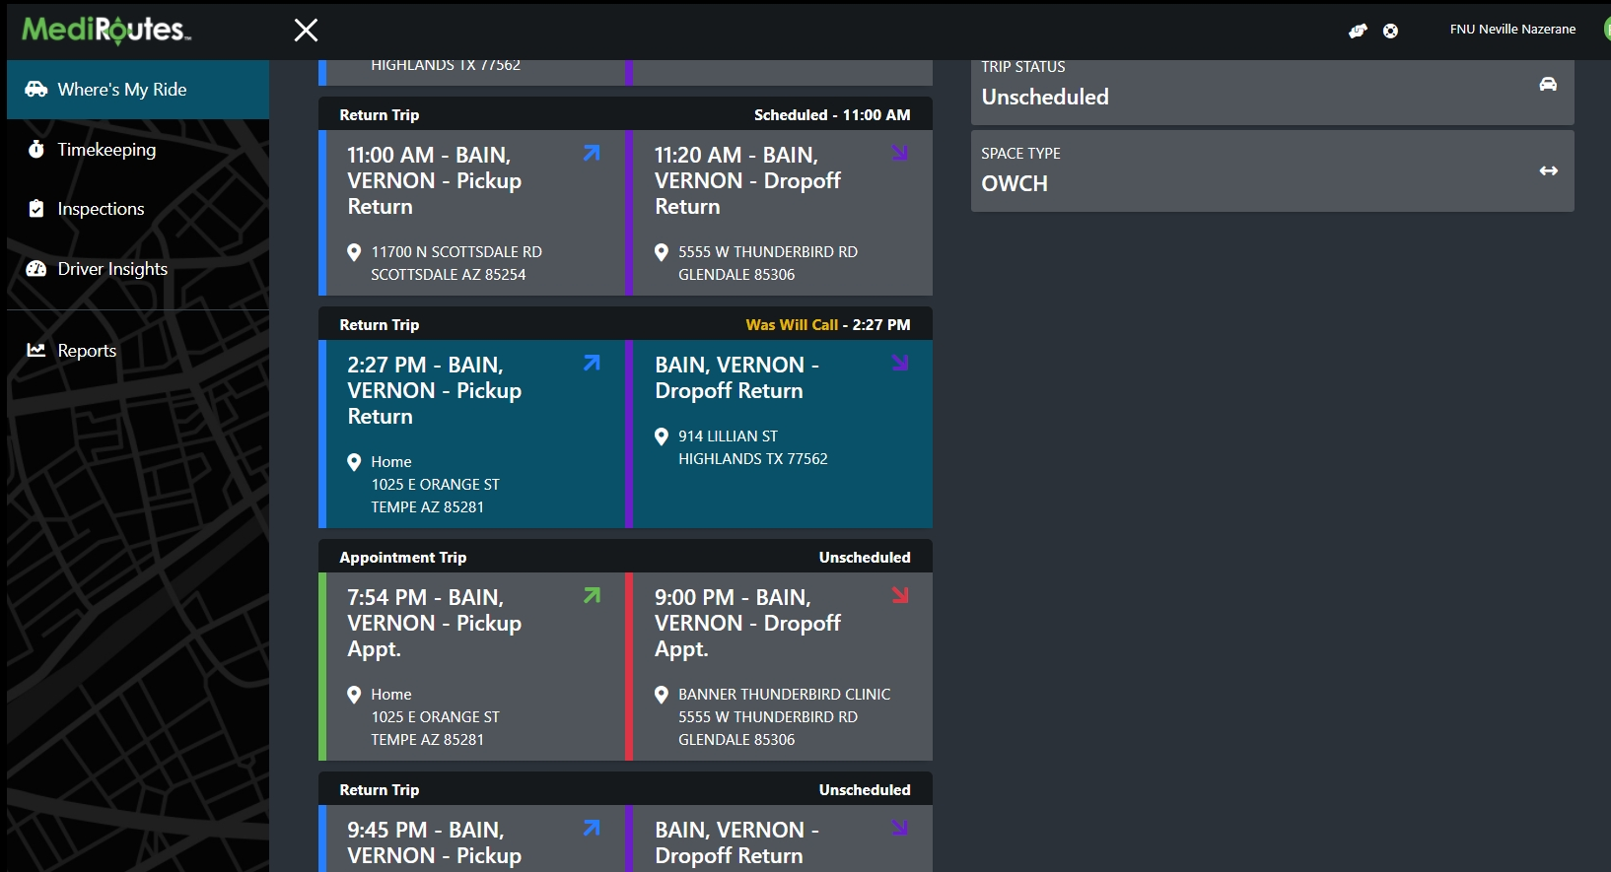Screen dimensions: 1611x872
Task: Click the SCOTTSDALE AZ 85254 text
Action: [448, 275]
